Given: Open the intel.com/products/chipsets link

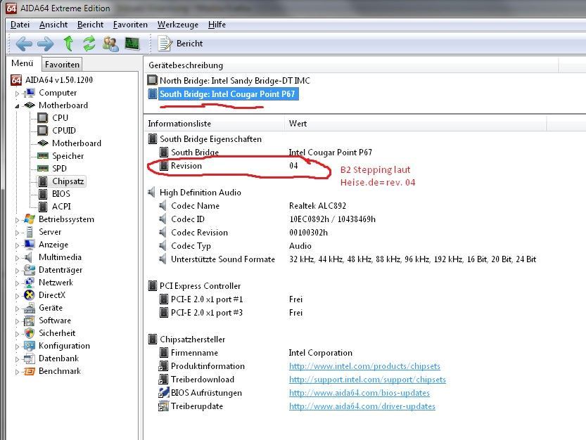Looking at the screenshot, I should tap(364, 366).
